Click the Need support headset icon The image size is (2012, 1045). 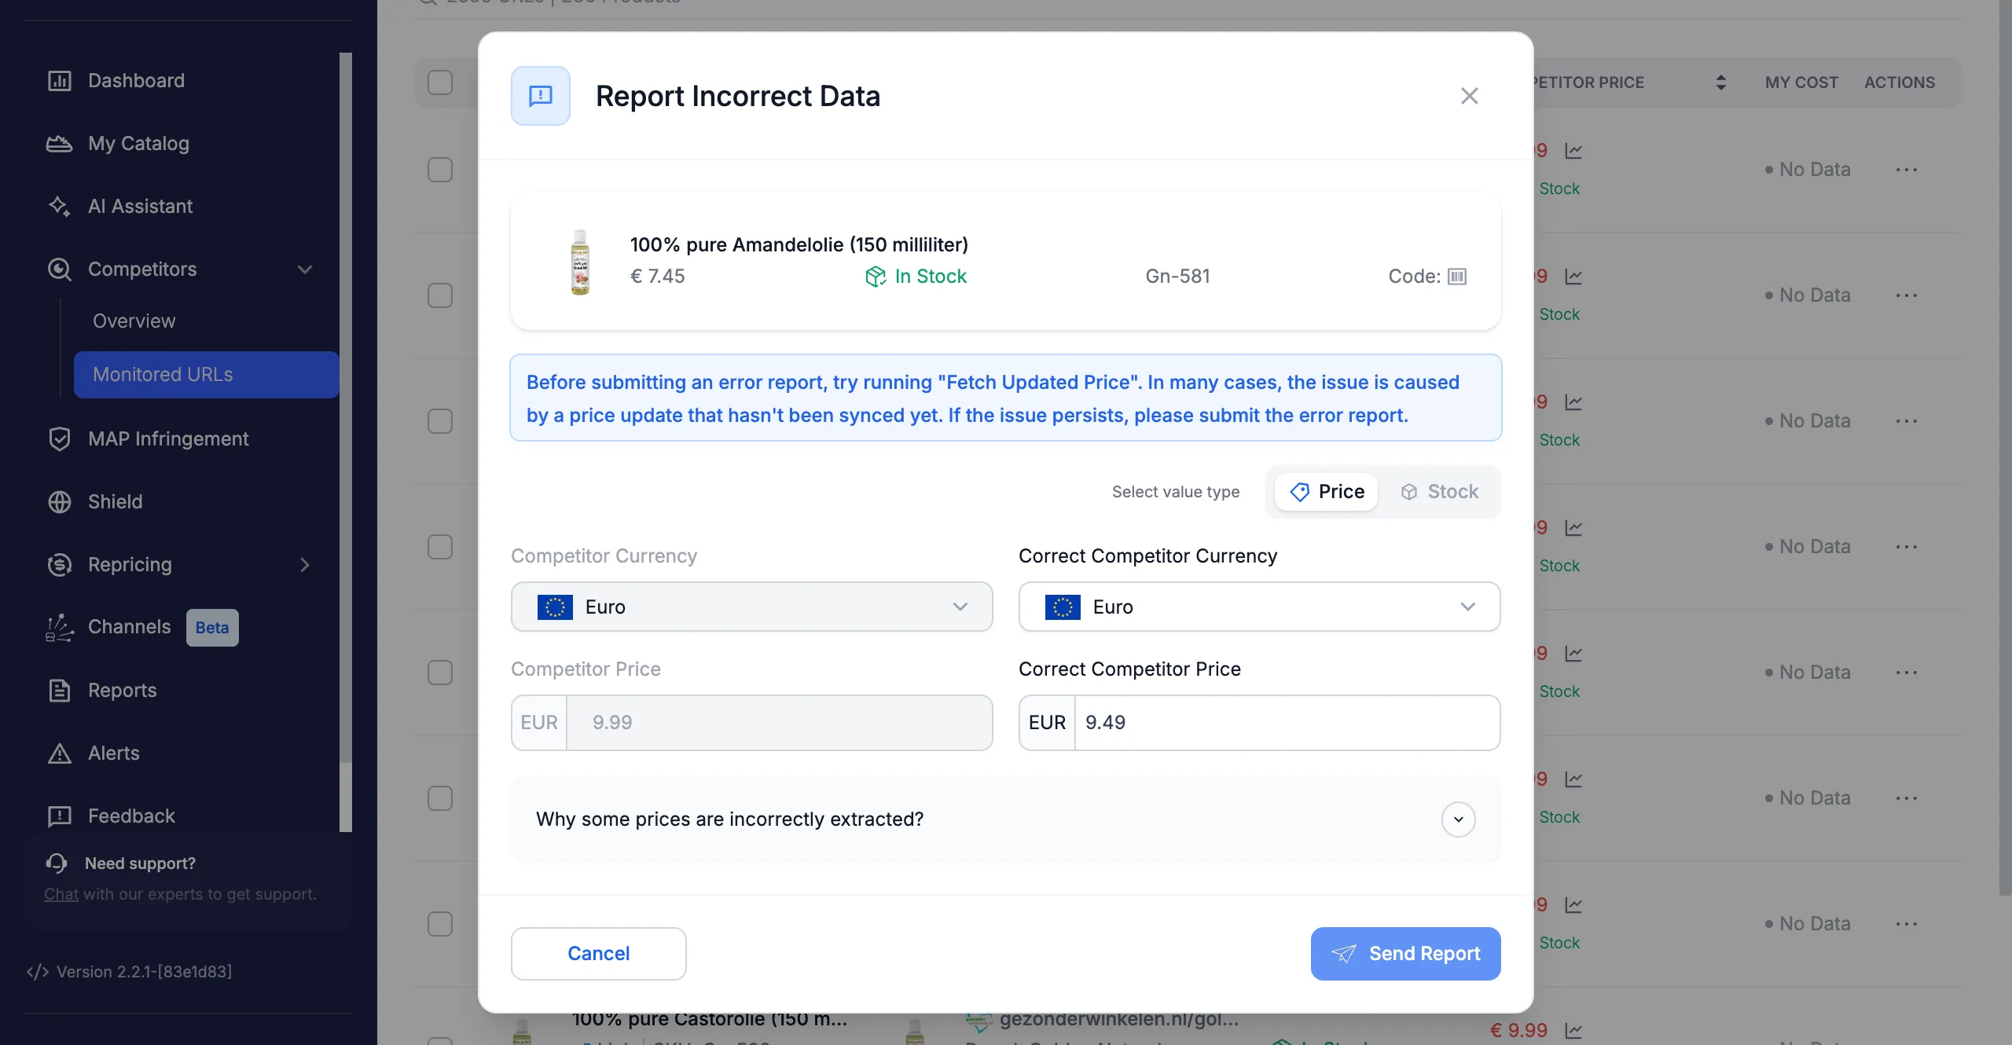(x=57, y=863)
